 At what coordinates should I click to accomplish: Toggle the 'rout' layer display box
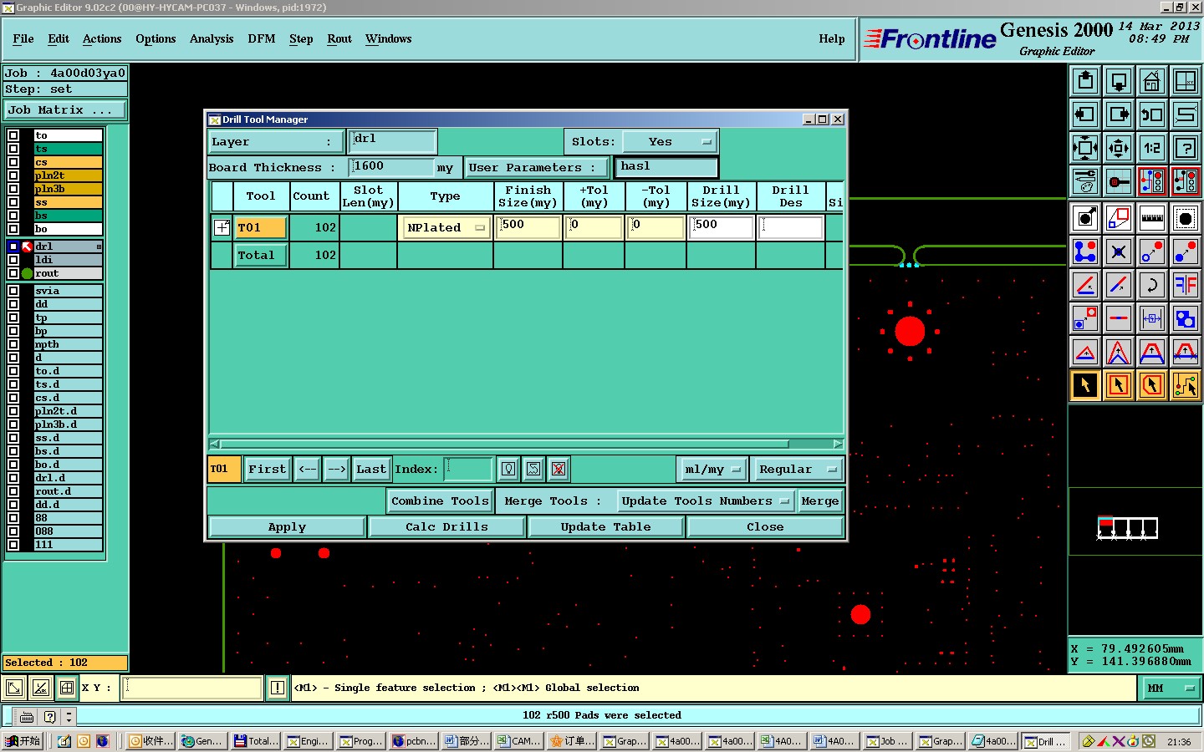pos(13,273)
